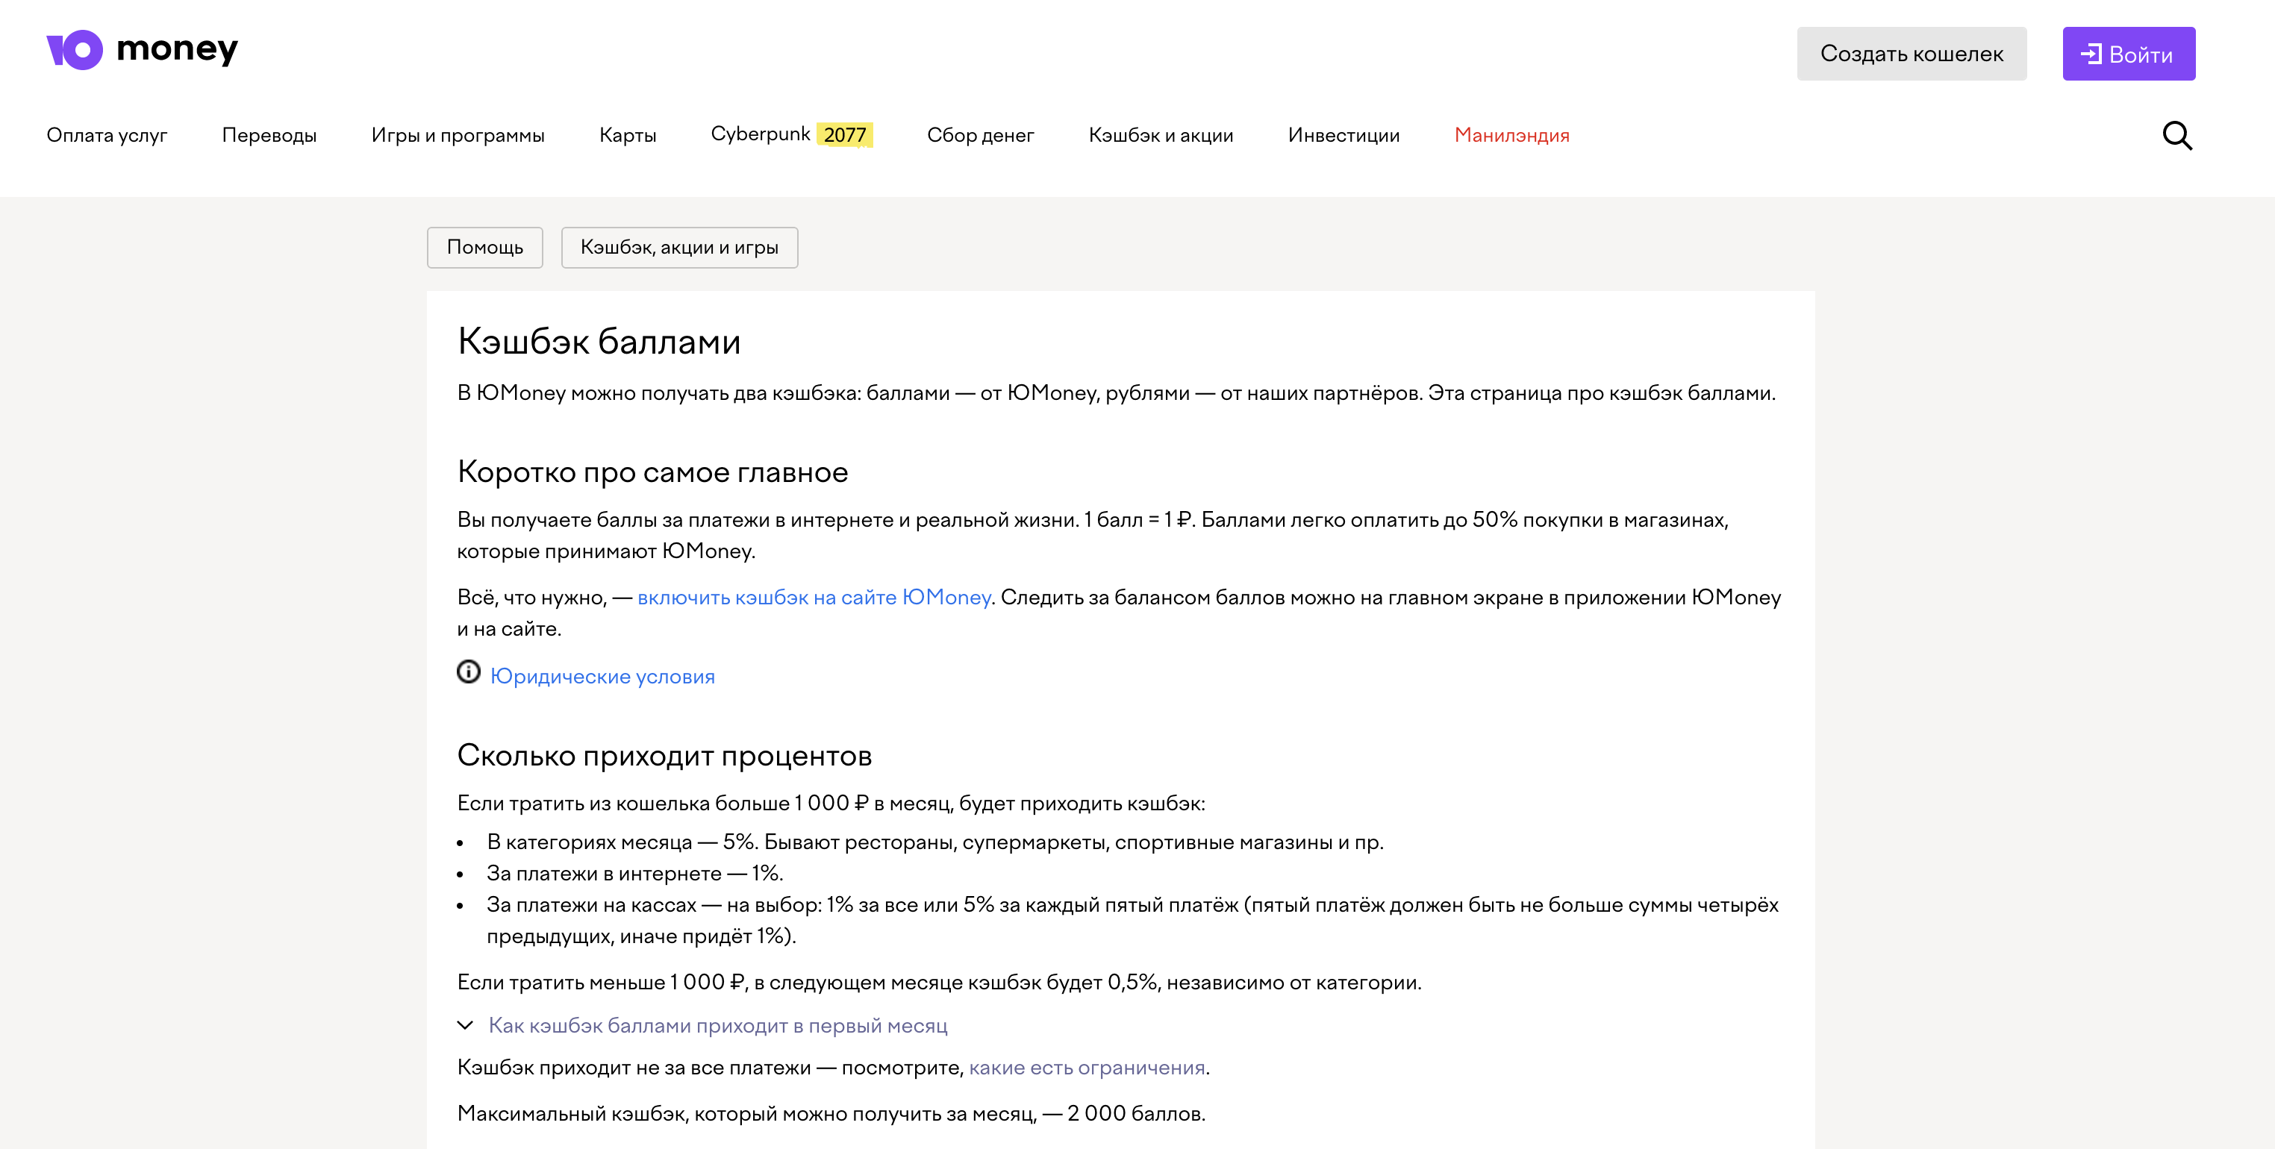Click the Войти login button
This screenshot has width=2275, height=1149.
click(2129, 54)
